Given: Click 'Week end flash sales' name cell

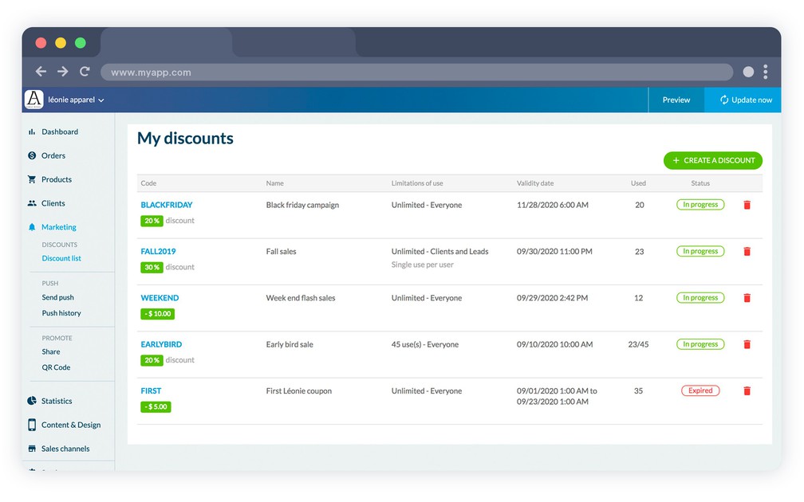Looking at the screenshot, I should pyautogui.click(x=301, y=298).
